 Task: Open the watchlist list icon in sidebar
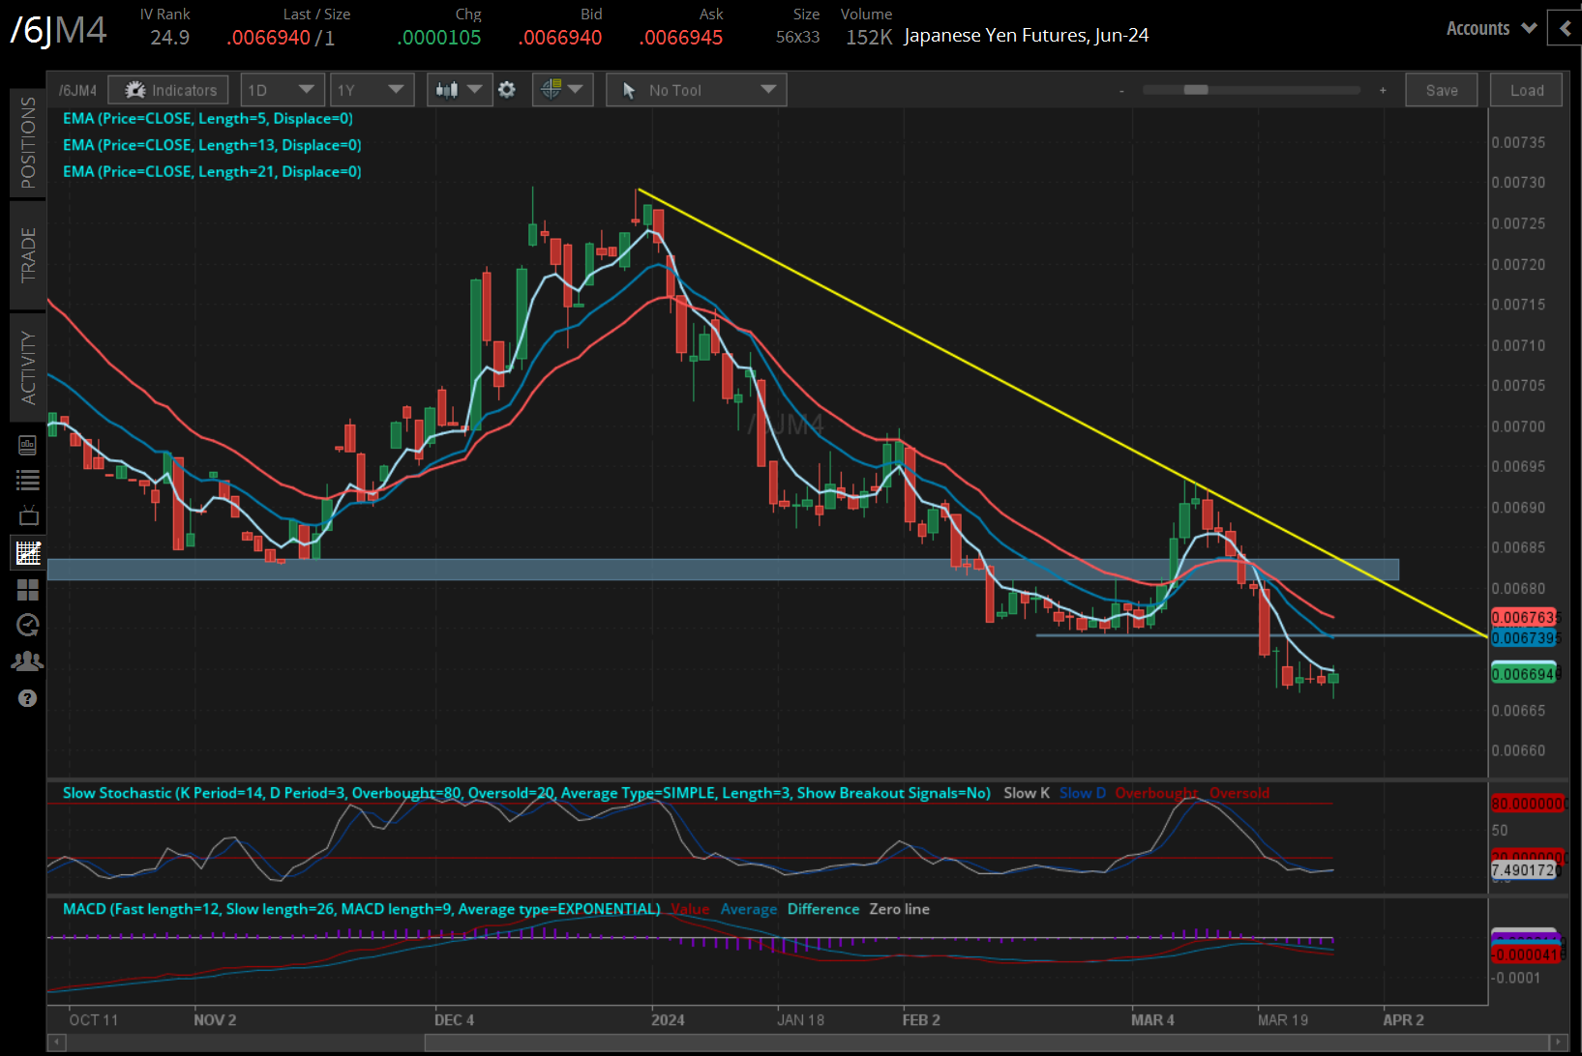point(28,480)
